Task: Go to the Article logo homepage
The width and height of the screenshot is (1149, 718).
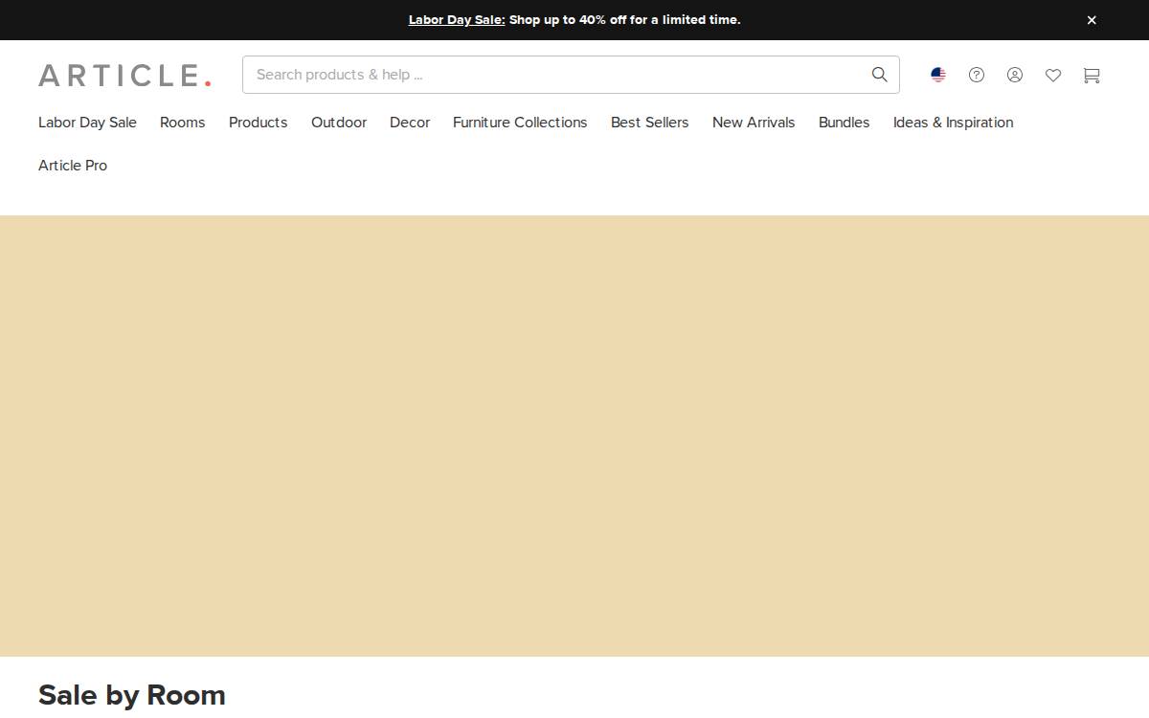Action: [x=124, y=75]
